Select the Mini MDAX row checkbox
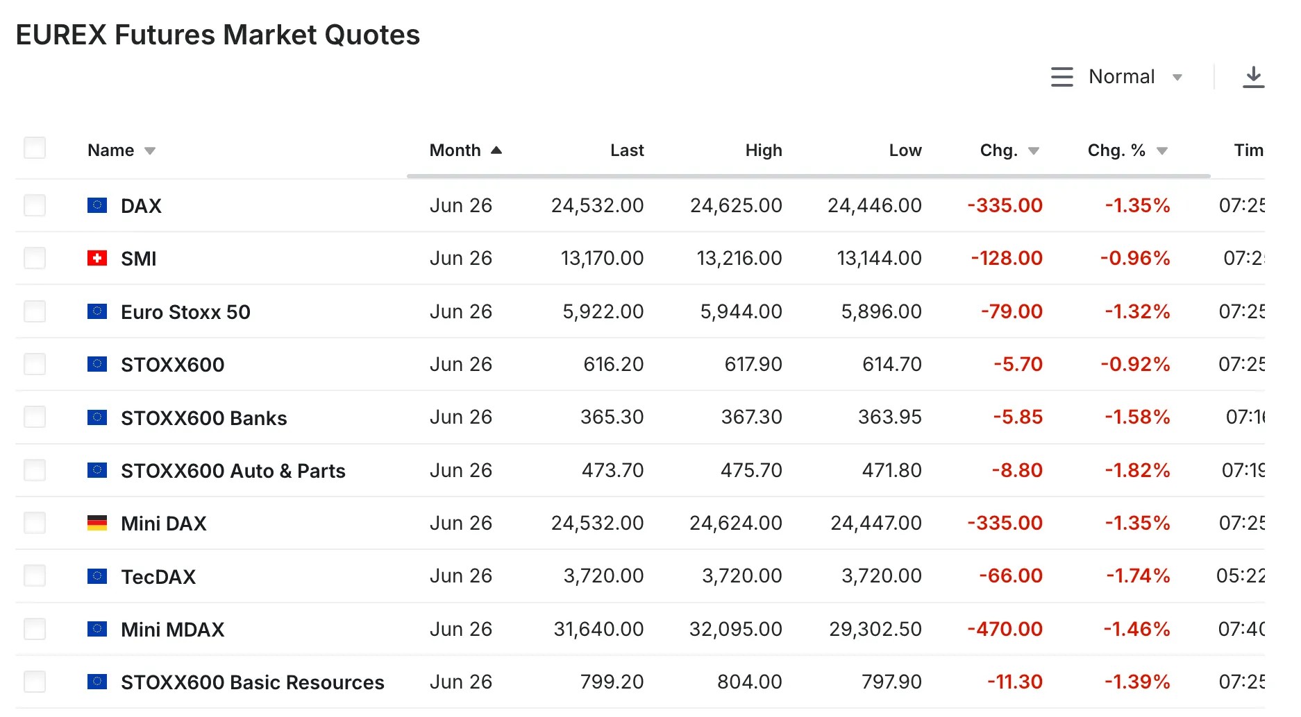The width and height of the screenshot is (1301, 717). [35, 629]
